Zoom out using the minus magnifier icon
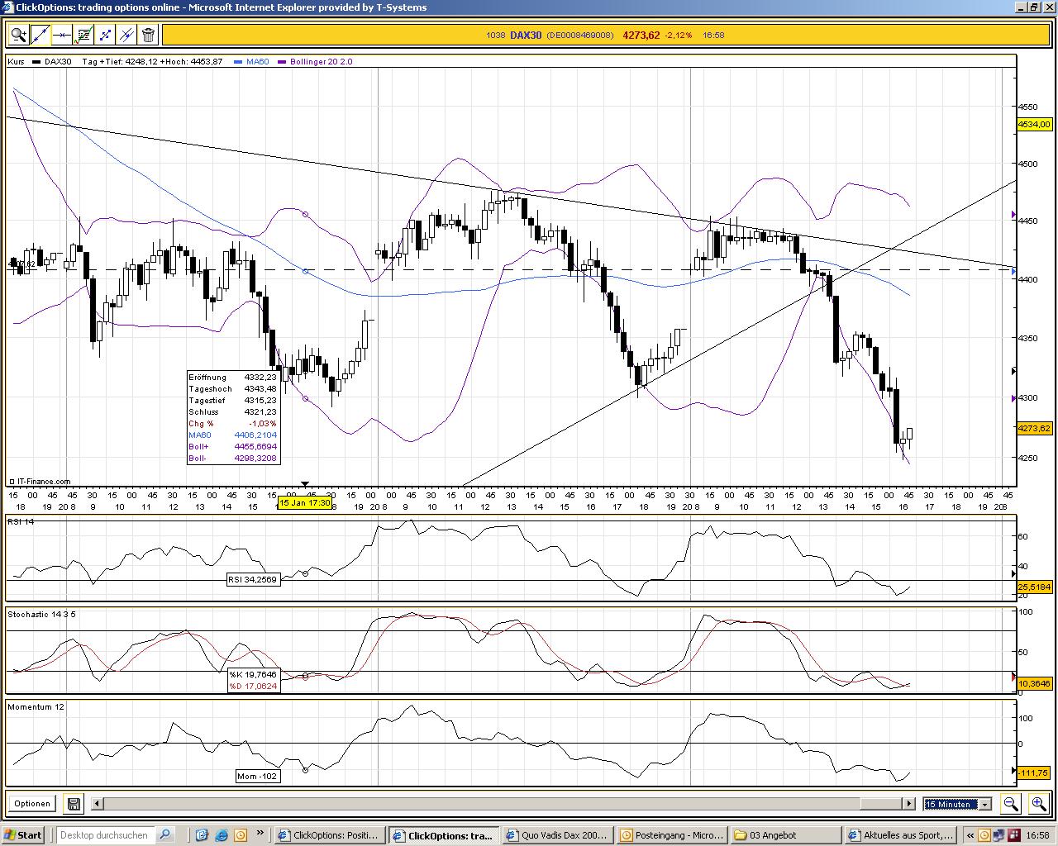 tap(1011, 803)
